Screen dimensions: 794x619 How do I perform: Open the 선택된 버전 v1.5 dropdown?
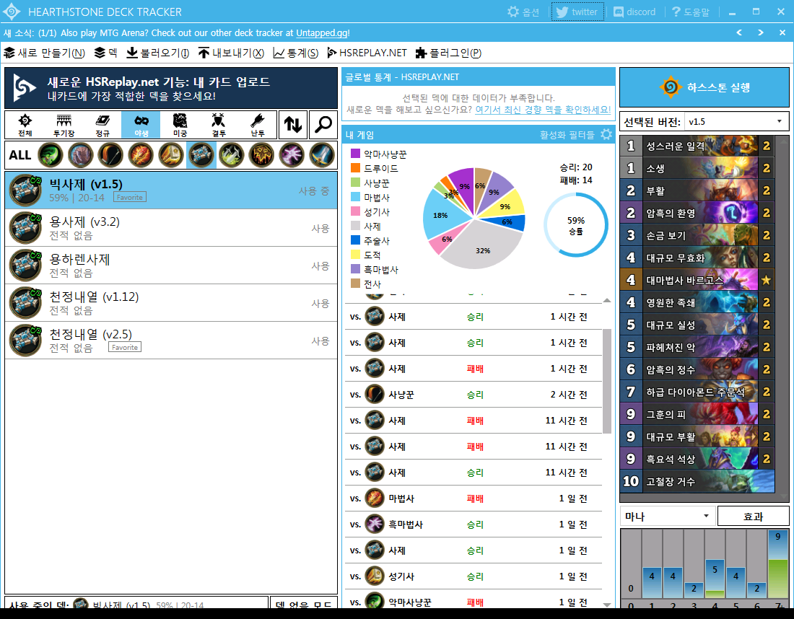(x=736, y=121)
